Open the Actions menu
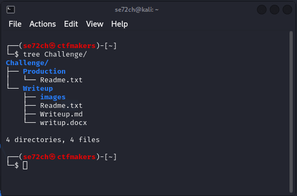Viewport: 297px width, 196px height. [x=43, y=24]
